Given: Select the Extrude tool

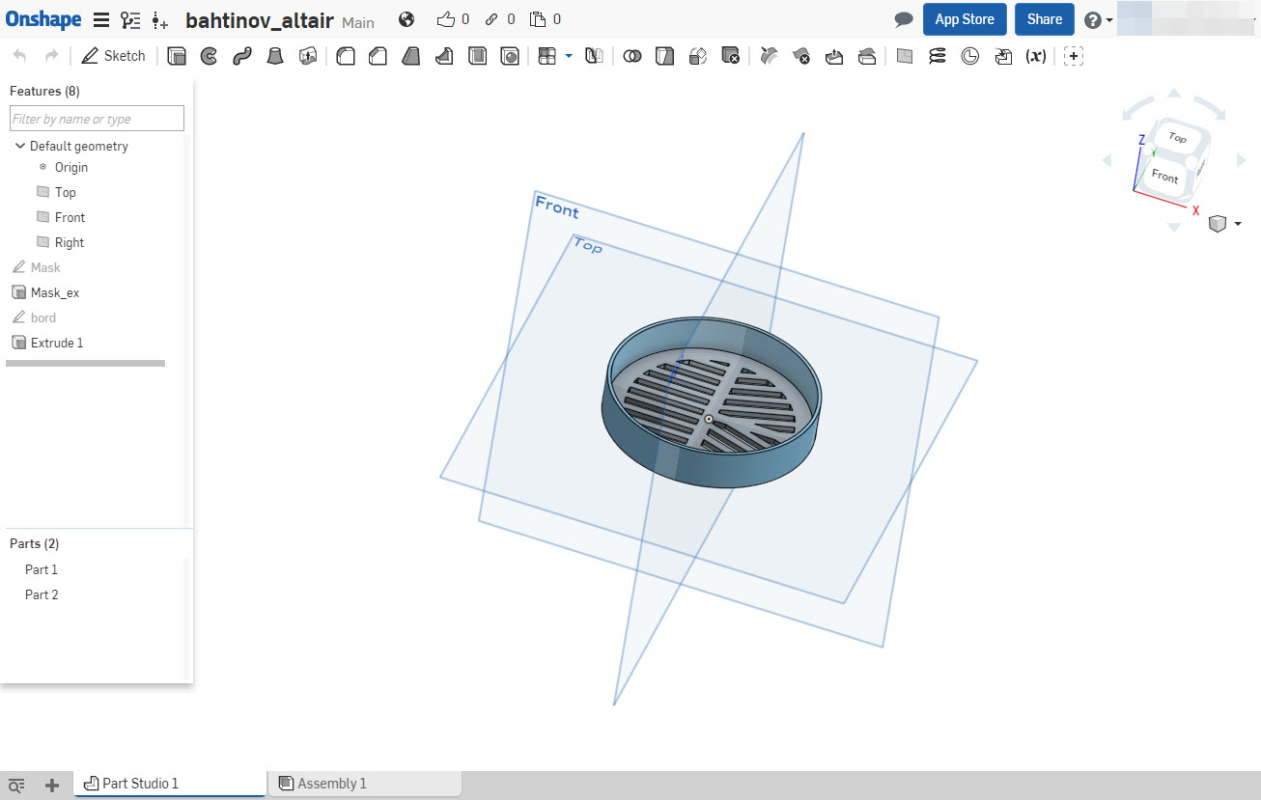Looking at the screenshot, I should pos(177,56).
